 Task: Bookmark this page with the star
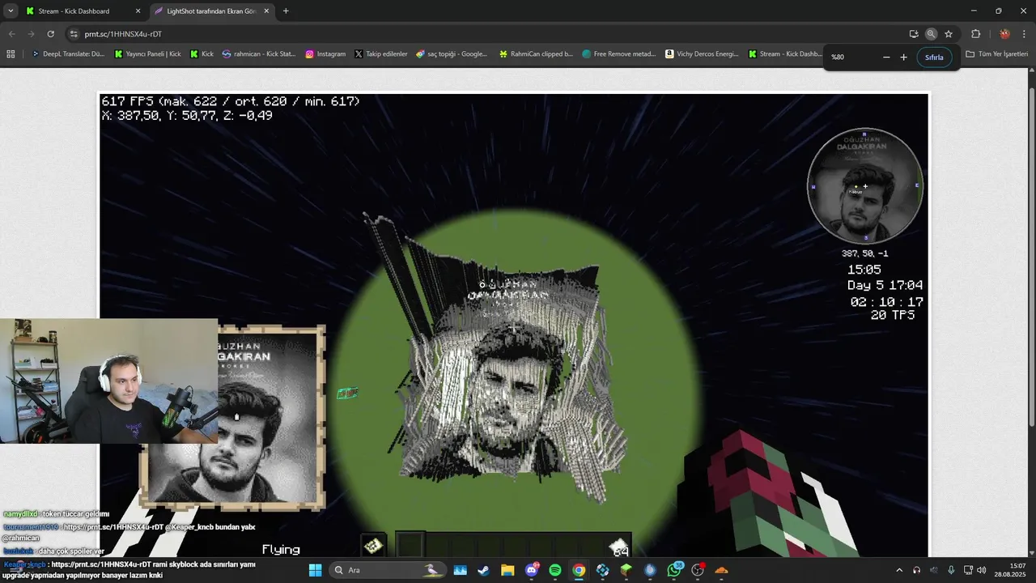point(949,34)
